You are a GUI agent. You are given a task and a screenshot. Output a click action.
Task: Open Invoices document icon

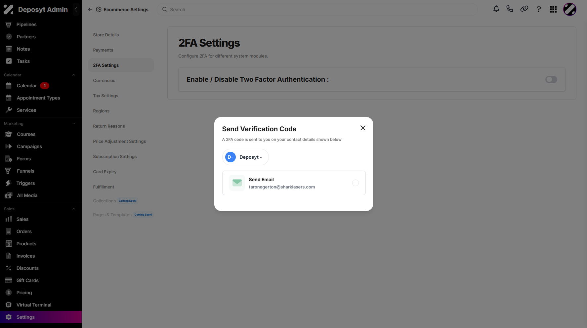click(9, 256)
